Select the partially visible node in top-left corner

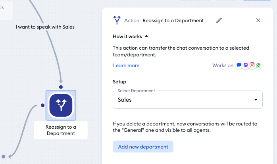(6, 10)
